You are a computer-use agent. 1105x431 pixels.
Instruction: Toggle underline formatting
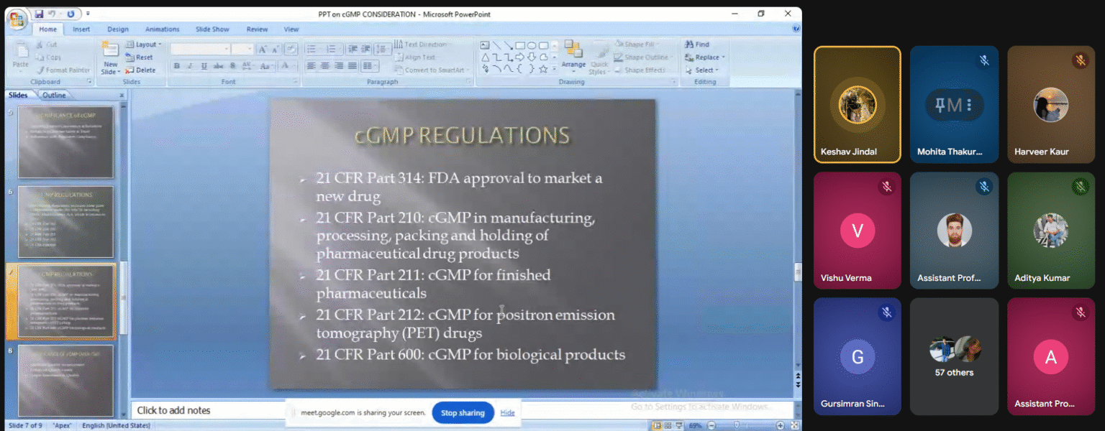(x=204, y=66)
